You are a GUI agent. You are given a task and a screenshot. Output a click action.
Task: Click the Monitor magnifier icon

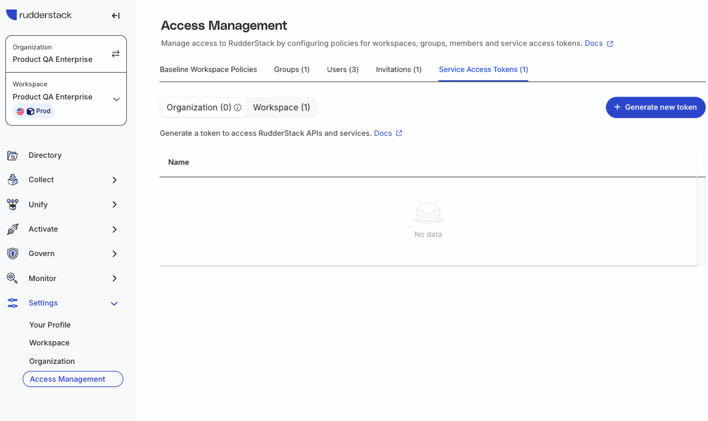(x=13, y=278)
